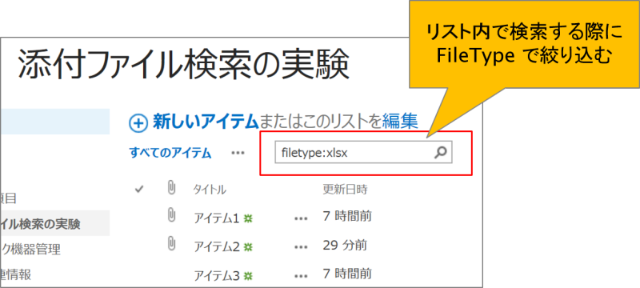Click the 29 分前 value on アイテム2 row
Viewport: 640px width, 288px height.
coord(345,245)
